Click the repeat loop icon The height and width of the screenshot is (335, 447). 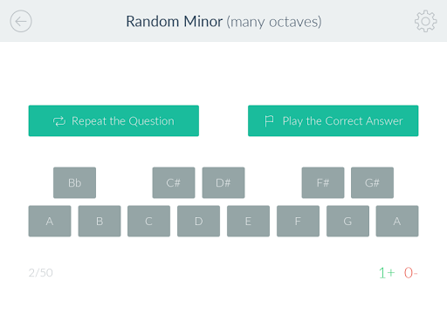59,121
